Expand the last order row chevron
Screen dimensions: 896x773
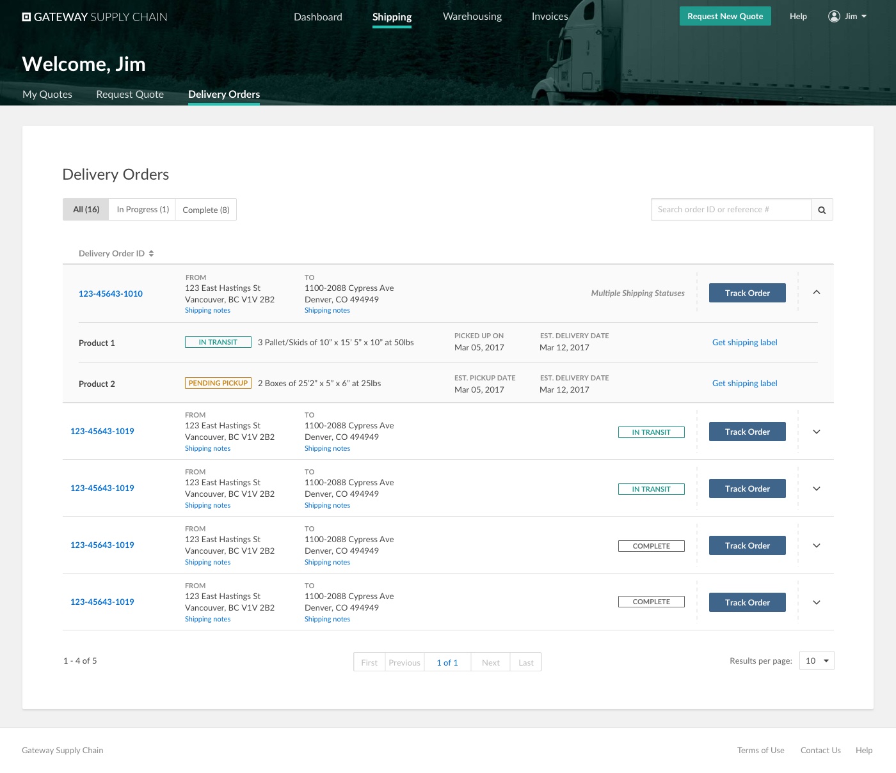816,602
